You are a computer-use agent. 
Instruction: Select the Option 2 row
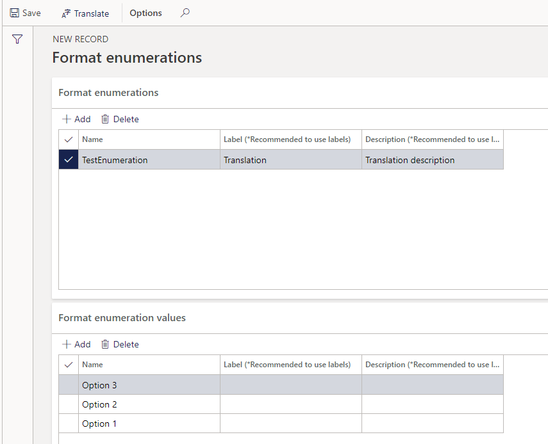tap(149, 404)
